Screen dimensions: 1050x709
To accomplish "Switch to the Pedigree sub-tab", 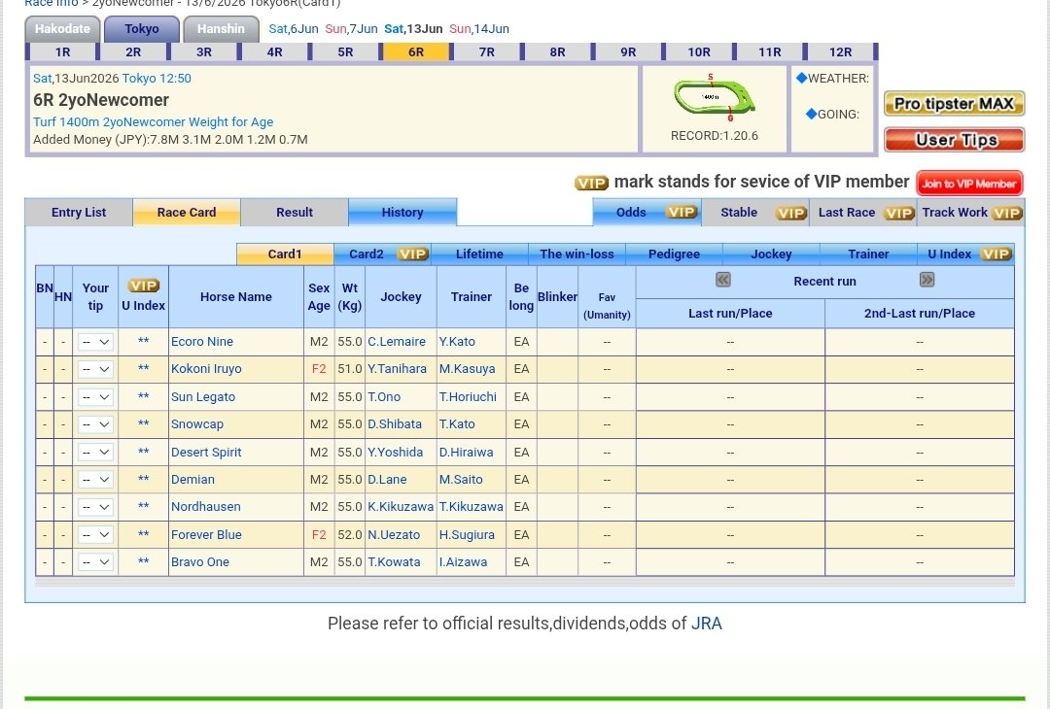I will (x=674, y=254).
